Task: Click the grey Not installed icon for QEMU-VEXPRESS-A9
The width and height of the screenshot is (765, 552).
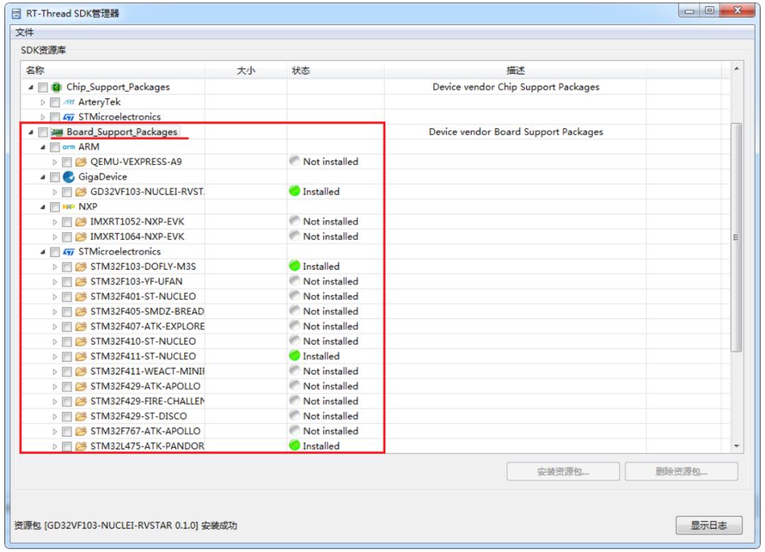Action: [x=294, y=161]
